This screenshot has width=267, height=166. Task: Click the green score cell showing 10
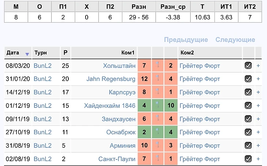point(171,105)
